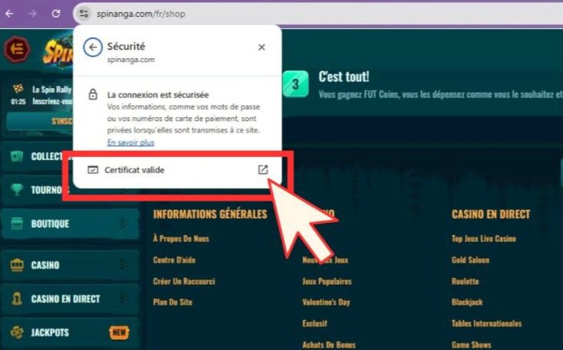This screenshot has height=350, width=563.
Task: Expand the Casino submenu arrow
Action: tap(123, 265)
